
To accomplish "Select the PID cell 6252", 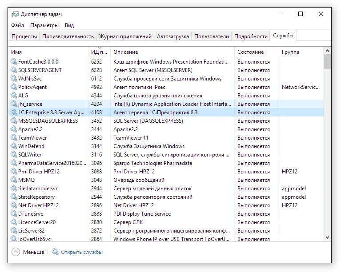I will coord(96,62).
